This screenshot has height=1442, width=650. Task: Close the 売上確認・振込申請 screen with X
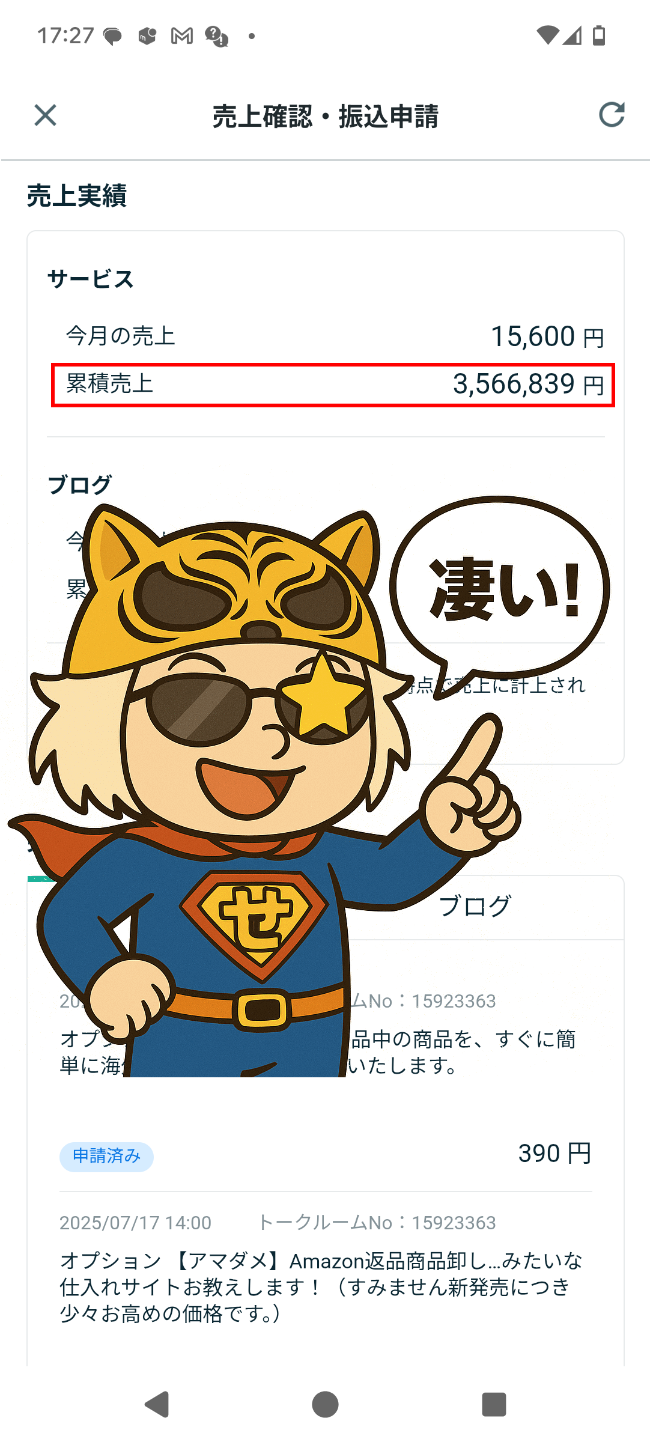tap(45, 115)
